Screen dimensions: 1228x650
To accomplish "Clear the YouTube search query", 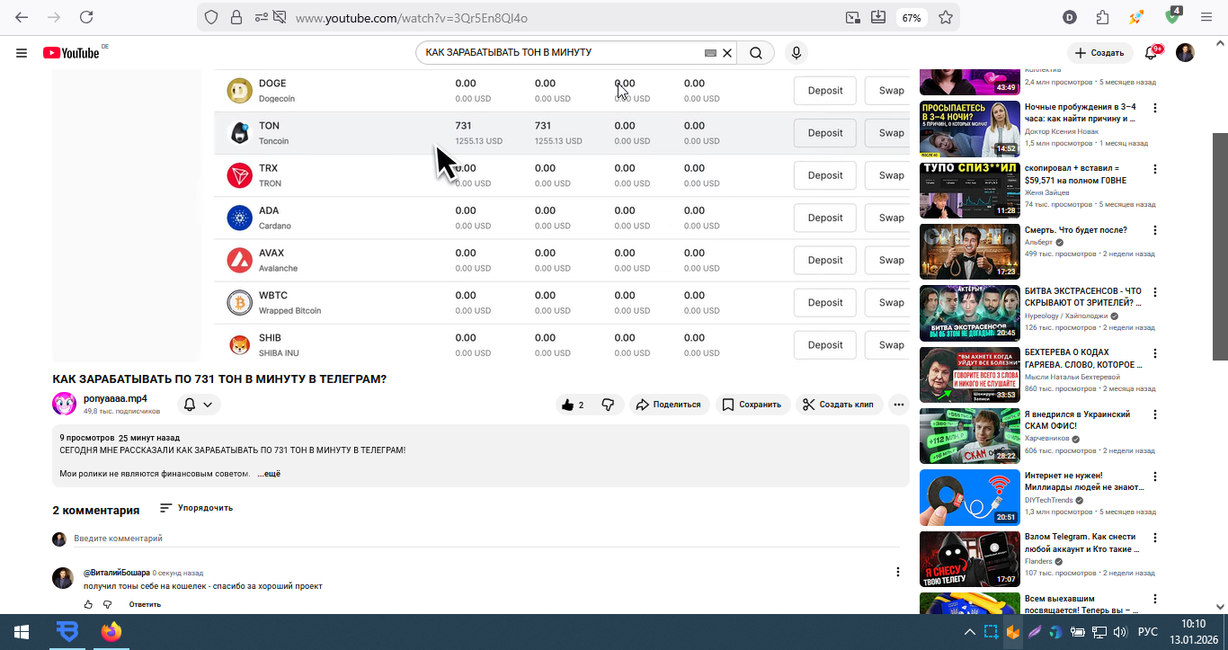I will click(727, 53).
